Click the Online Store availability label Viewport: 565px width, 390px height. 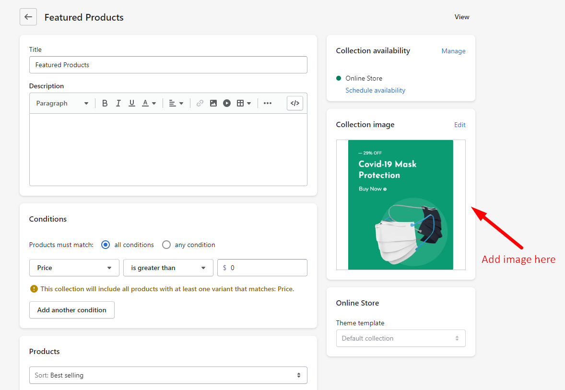[364, 78]
